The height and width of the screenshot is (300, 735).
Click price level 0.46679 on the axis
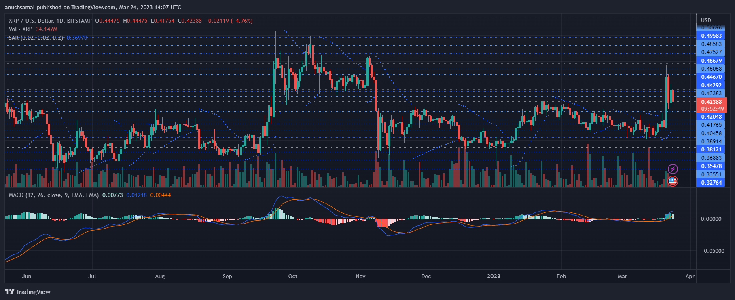[712, 61]
